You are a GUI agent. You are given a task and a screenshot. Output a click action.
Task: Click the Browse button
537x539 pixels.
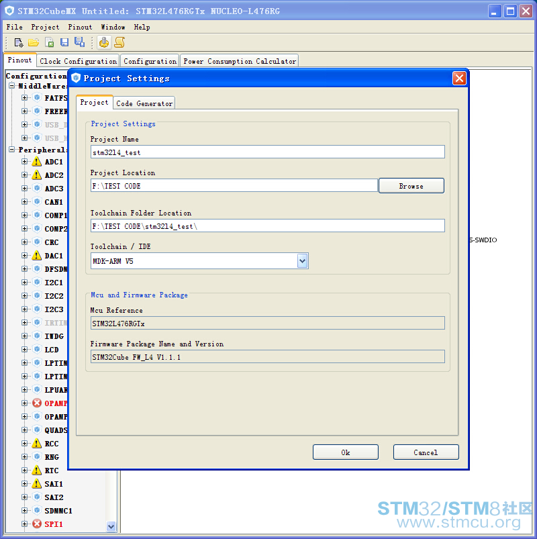point(411,186)
